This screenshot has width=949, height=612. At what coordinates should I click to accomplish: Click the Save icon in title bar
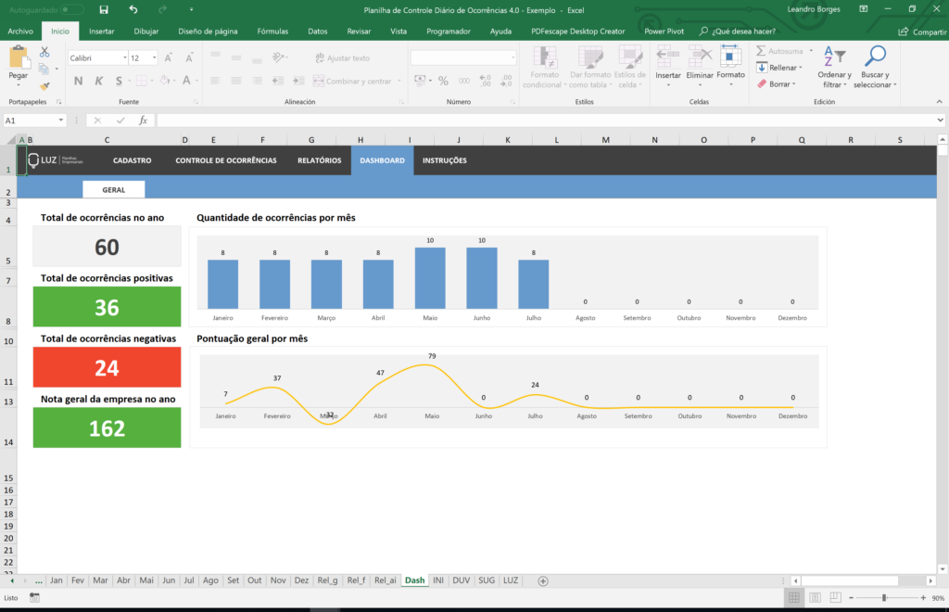click(103, 9)
